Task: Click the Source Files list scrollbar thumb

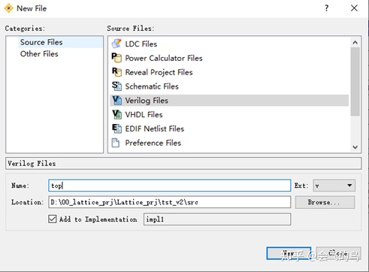Action: pos(355,81)
